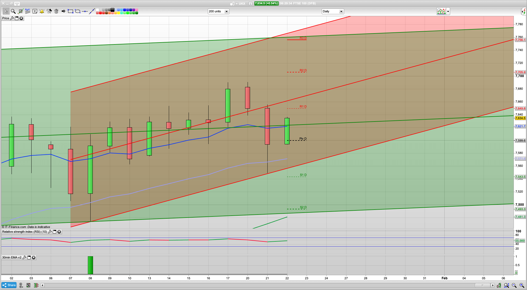Select the magnifier zoom tool
Viewport: 527px width, 290px height.
tap(13, 11)
